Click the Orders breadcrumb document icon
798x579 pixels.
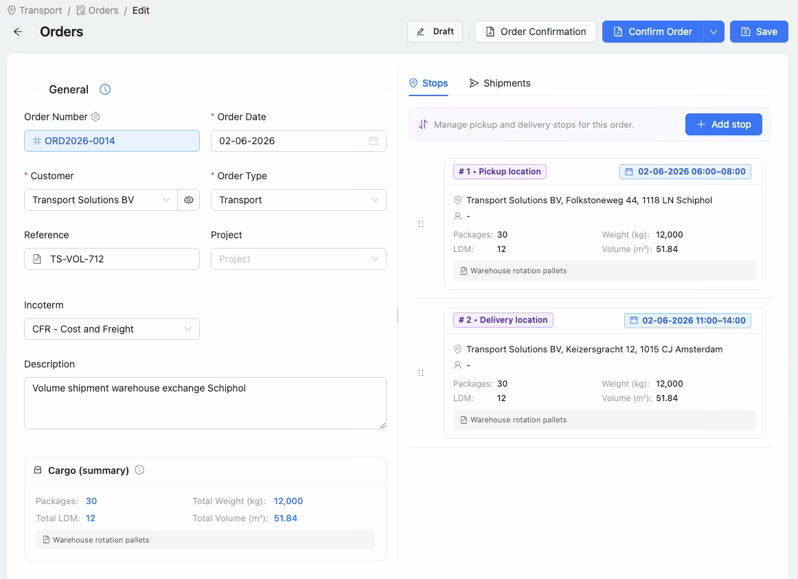point(81,10)
